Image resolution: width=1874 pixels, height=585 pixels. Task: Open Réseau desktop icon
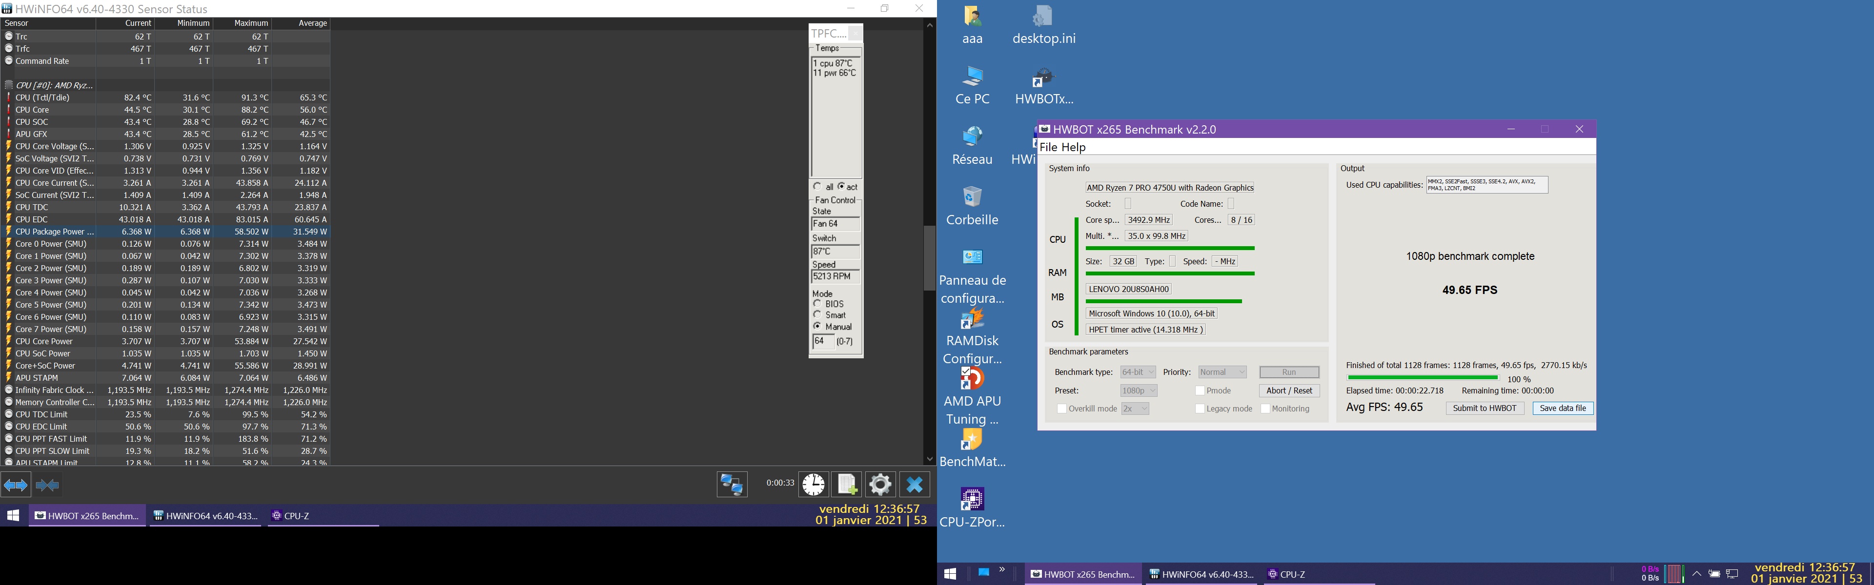pos(972,145)
